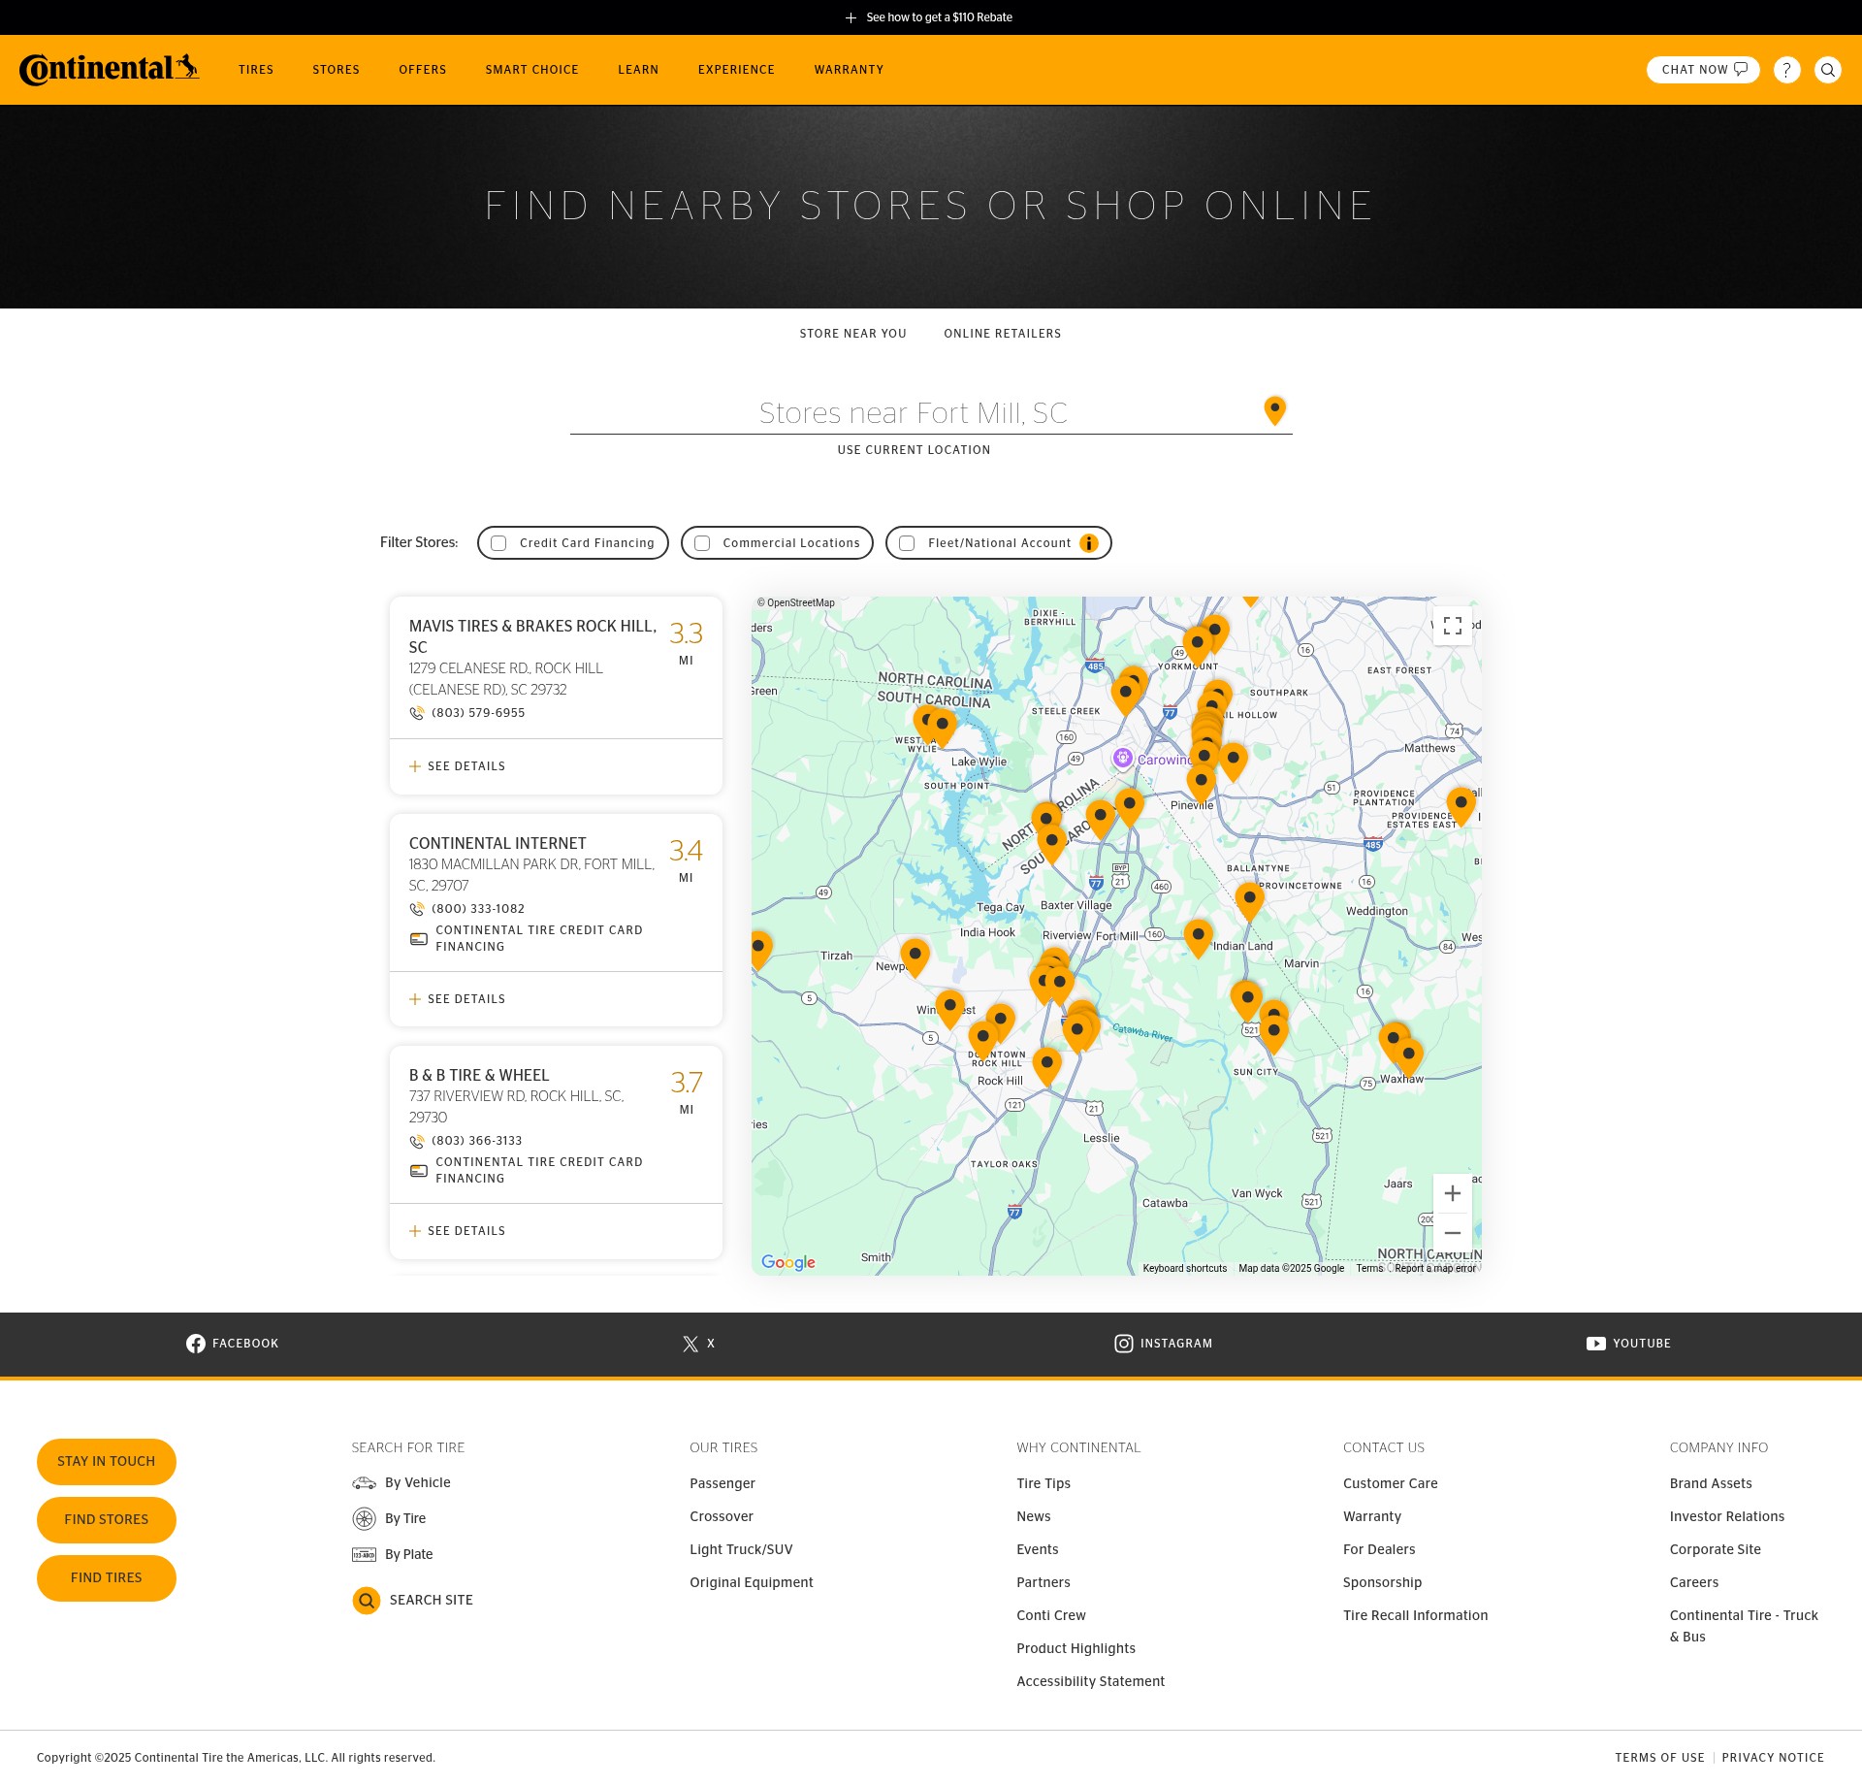The width and height of the screenshot is (1862, 1785).
Task: Expand See Details for Mavis Tires
Action: (458, 766)
